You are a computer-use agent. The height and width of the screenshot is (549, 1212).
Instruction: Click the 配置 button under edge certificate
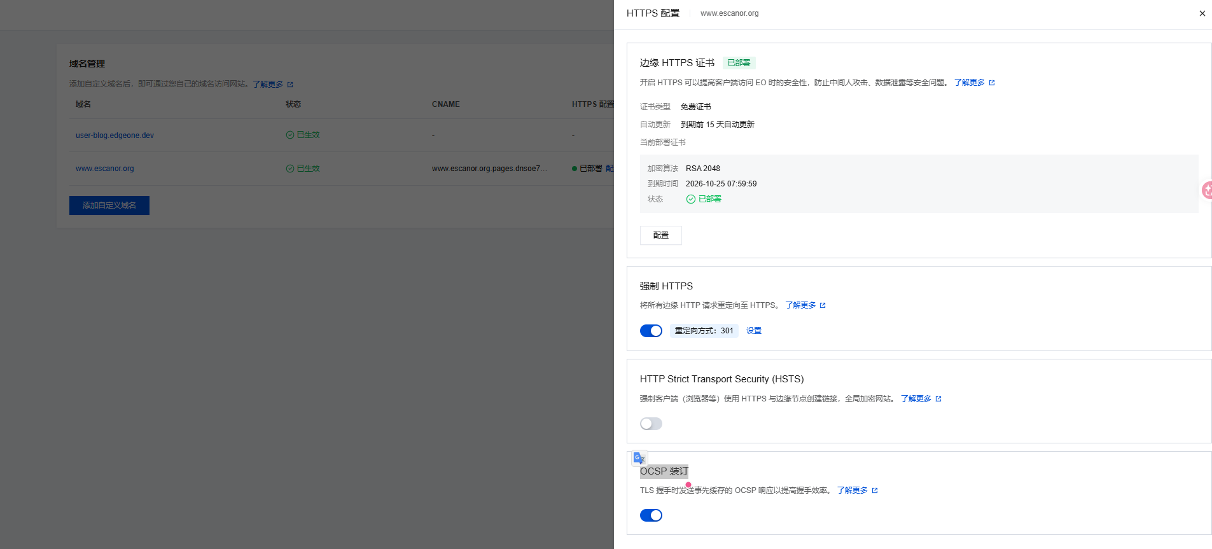click(660, 235)
